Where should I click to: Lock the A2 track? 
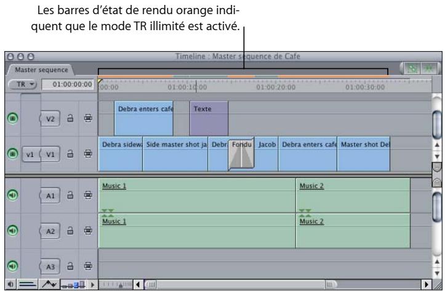pos(70,231)
